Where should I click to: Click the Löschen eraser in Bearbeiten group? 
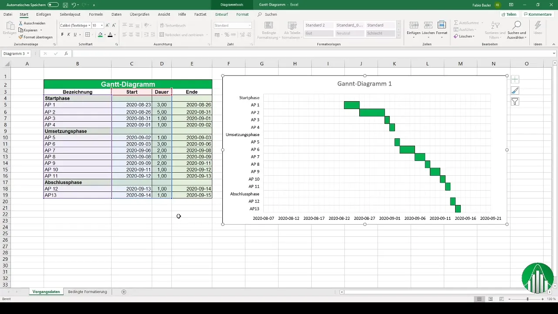(x=464, y=36)
